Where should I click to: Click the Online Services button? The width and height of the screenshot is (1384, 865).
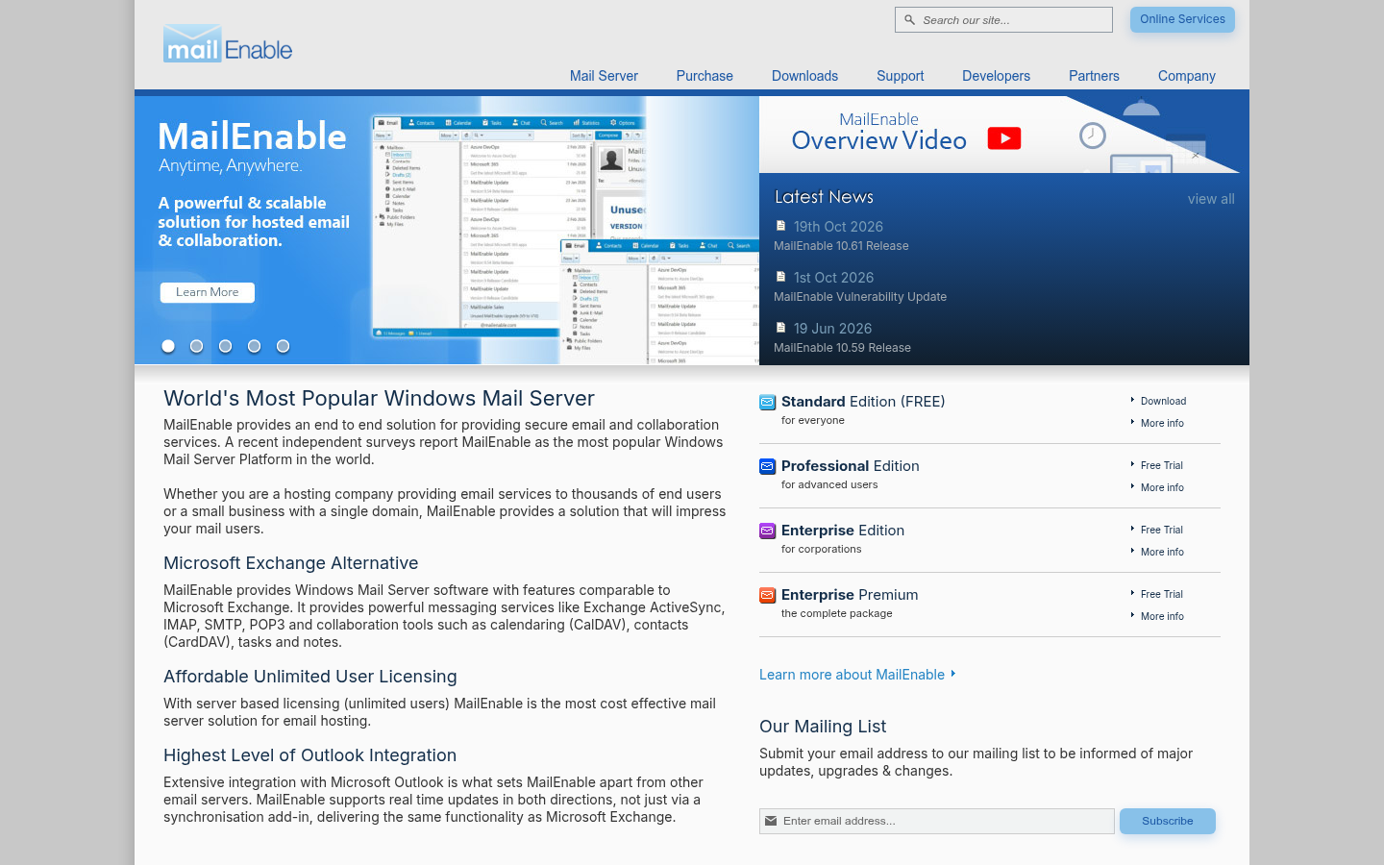[1182, 19]
